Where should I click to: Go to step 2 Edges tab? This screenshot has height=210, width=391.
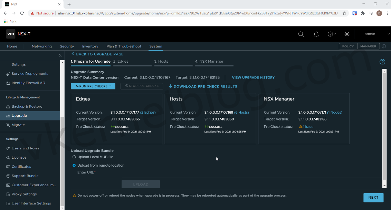[x=121, y=62]
